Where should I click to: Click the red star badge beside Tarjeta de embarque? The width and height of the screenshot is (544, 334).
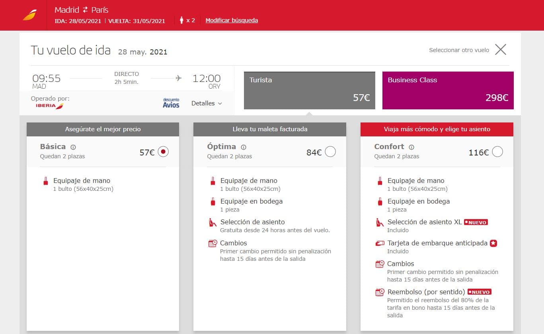(493, 243)
